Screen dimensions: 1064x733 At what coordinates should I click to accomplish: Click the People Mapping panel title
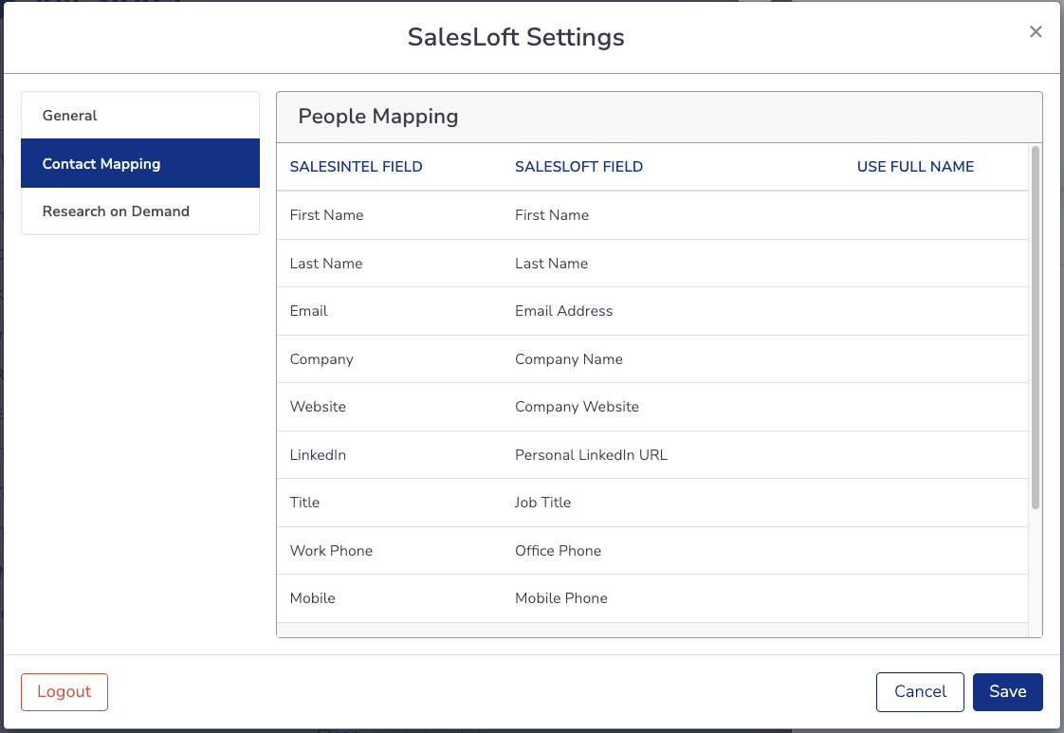pos(378,117)
